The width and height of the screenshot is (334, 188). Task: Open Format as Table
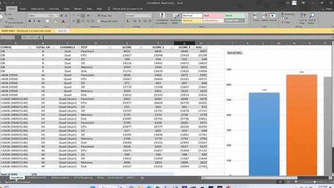(x=175, y=18)
